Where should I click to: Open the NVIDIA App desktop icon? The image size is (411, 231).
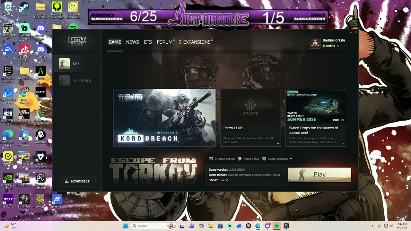pyautogui.click(x=8, y=180)
